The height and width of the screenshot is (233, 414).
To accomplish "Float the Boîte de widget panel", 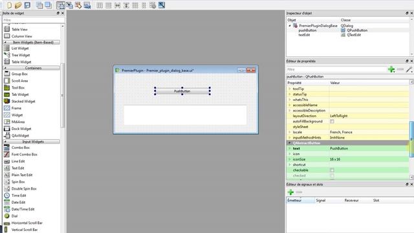I will coord(58,13).
